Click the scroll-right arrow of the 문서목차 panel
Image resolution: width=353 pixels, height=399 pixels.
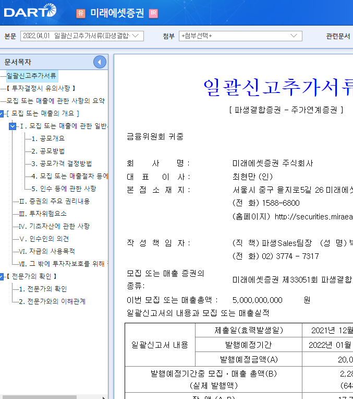(104, 397)
